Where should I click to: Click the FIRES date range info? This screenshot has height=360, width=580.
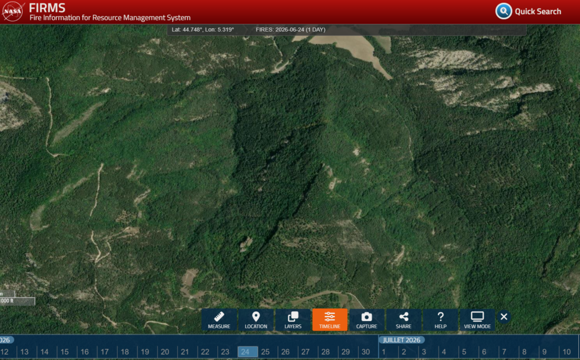tap(291, 29)
